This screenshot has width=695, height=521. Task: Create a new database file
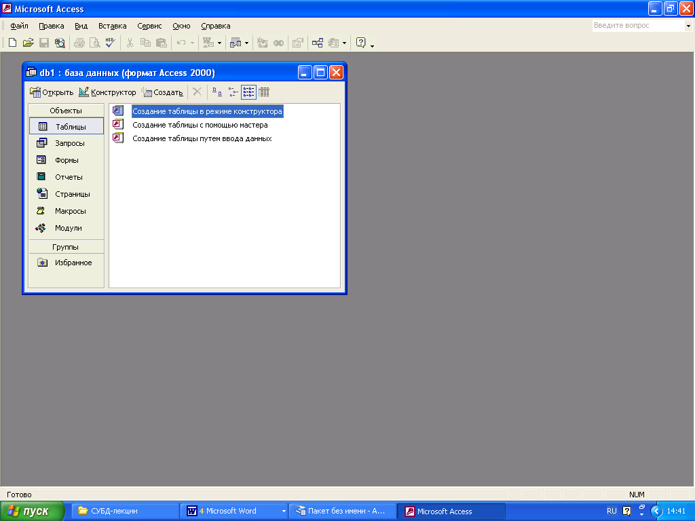[x=12, y=43]
